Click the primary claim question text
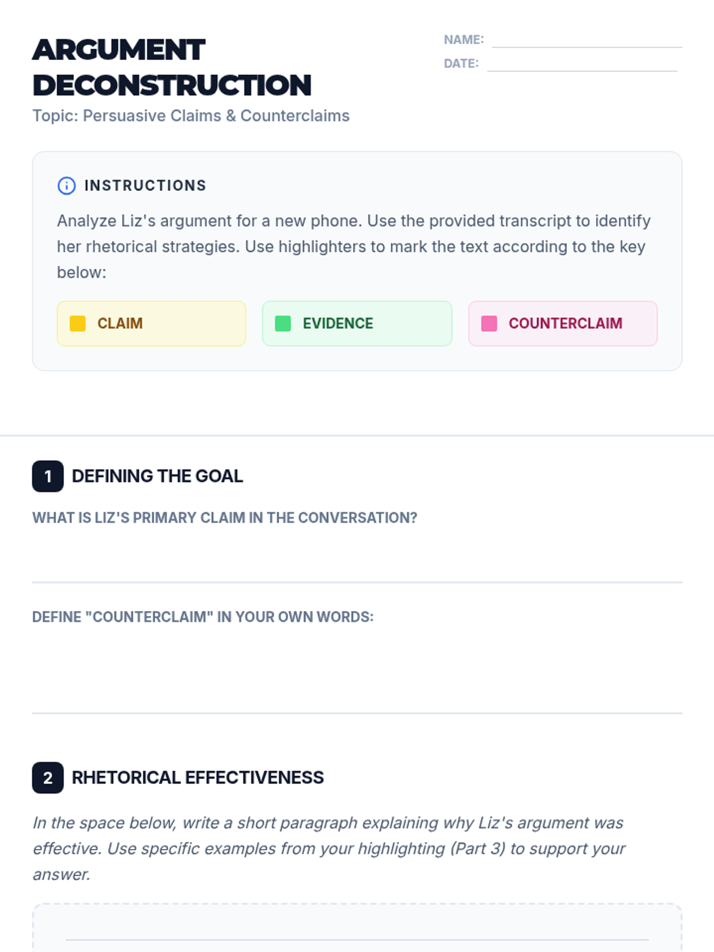This screenshot has height=952, width=714. tap(224, 518)
